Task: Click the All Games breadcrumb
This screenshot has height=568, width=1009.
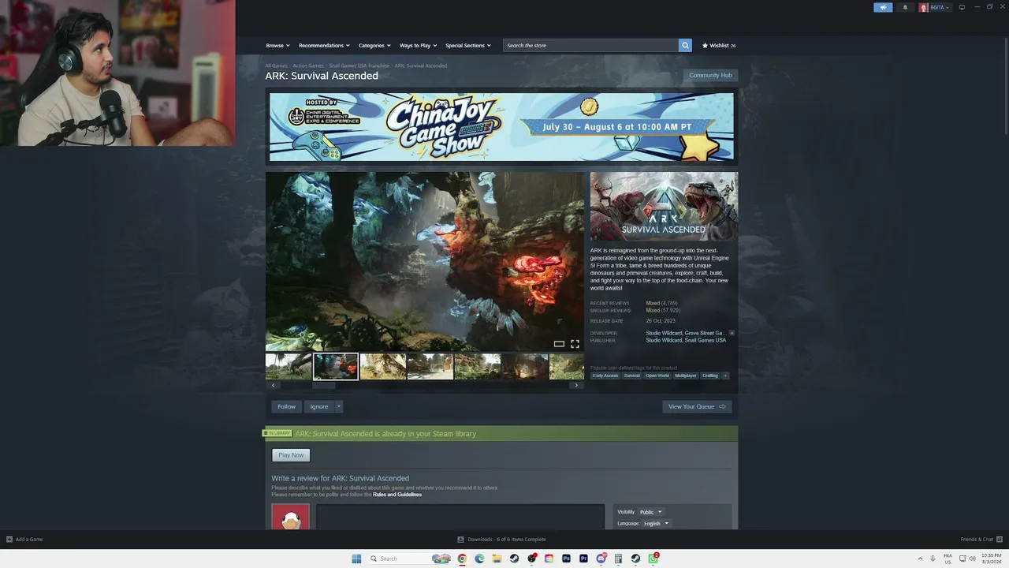Action: 276,65
